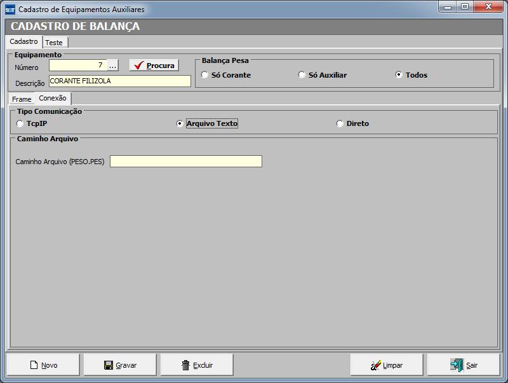This screenshot has width=508, height=383.
Task: Click the floppy disk icon on Gravar
Action: (x=109, y=365)
